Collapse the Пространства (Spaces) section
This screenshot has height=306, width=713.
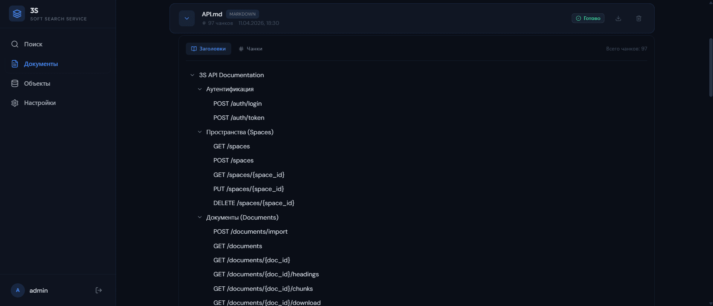click(200, 132)
